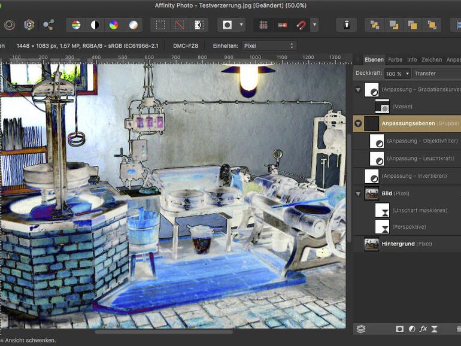Image resolution: width=461 pixels, height=346 pixels.
Task: Click the adjustments icon in layers footer
Action: click(412, 329)
